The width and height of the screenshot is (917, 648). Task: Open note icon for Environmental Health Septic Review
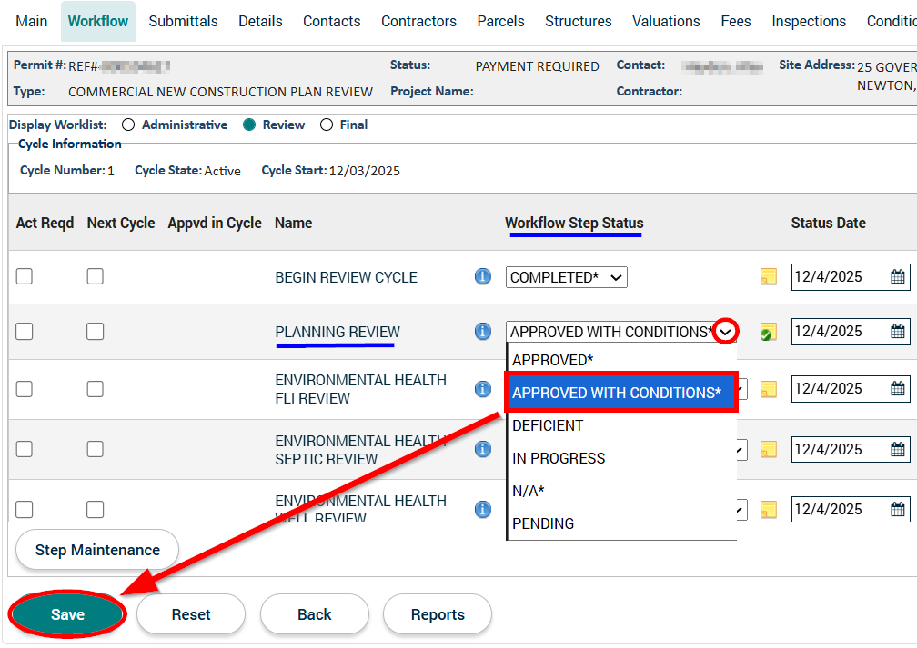pos(768,449)
